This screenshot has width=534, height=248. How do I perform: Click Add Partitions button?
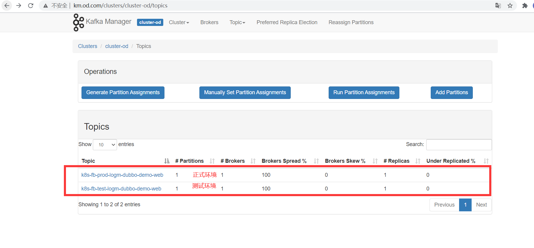[x=452, y=92]
